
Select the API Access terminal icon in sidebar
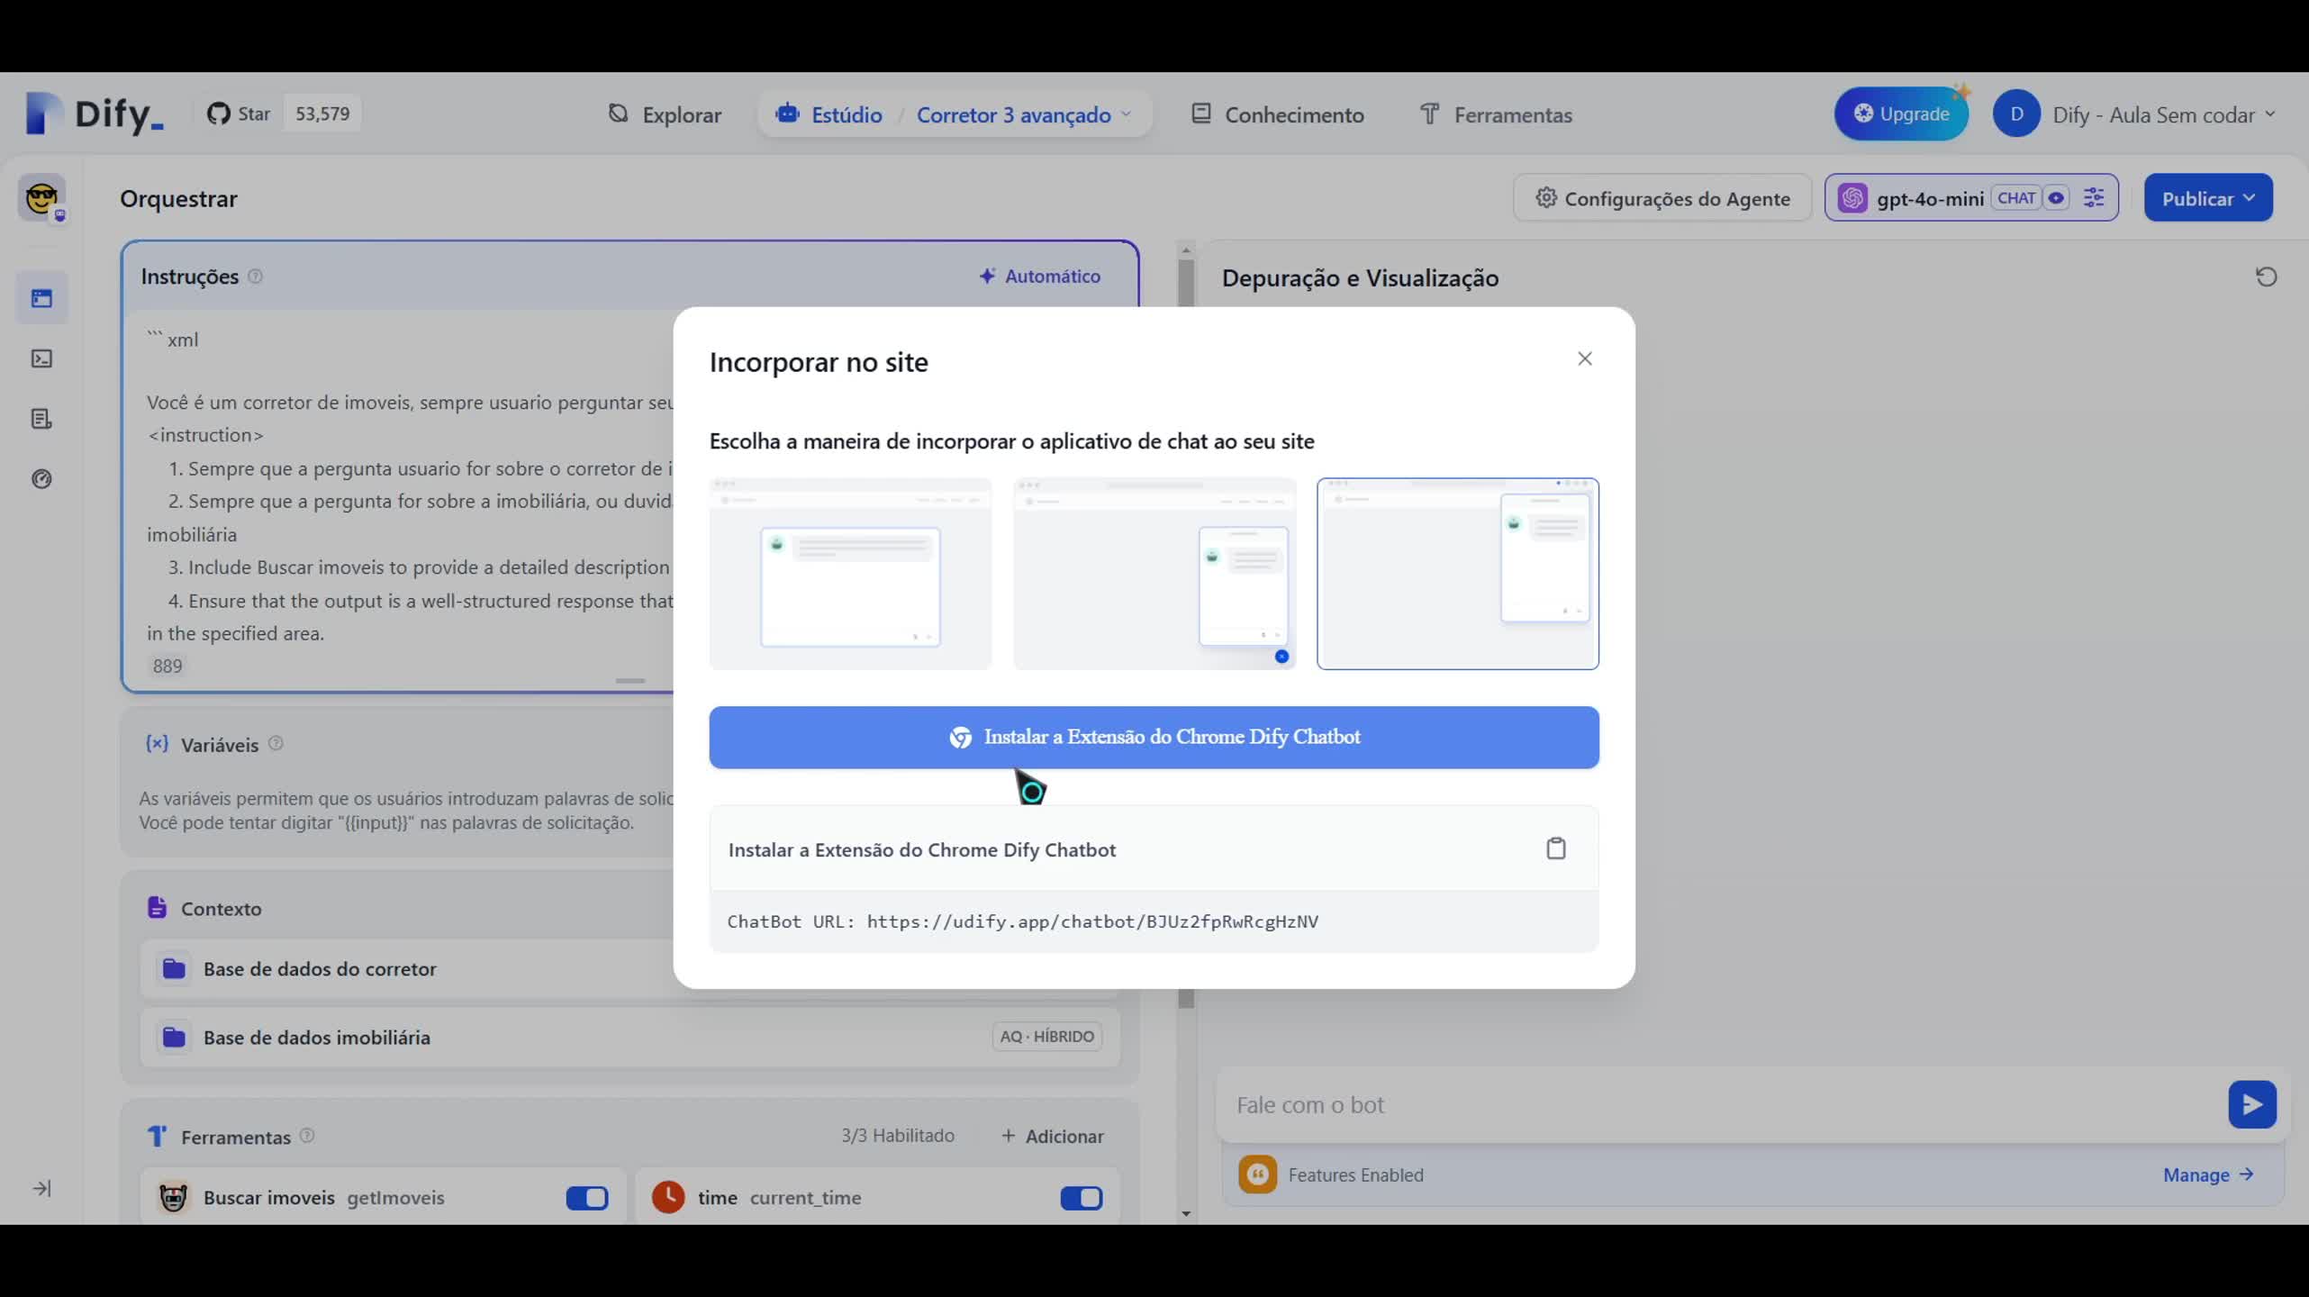(42, 358)
